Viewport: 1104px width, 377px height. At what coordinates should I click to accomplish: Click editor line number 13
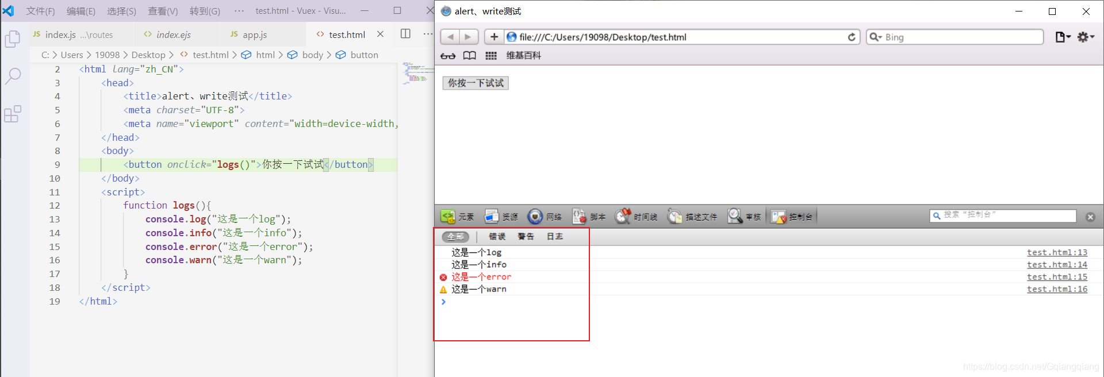point(55,219)
